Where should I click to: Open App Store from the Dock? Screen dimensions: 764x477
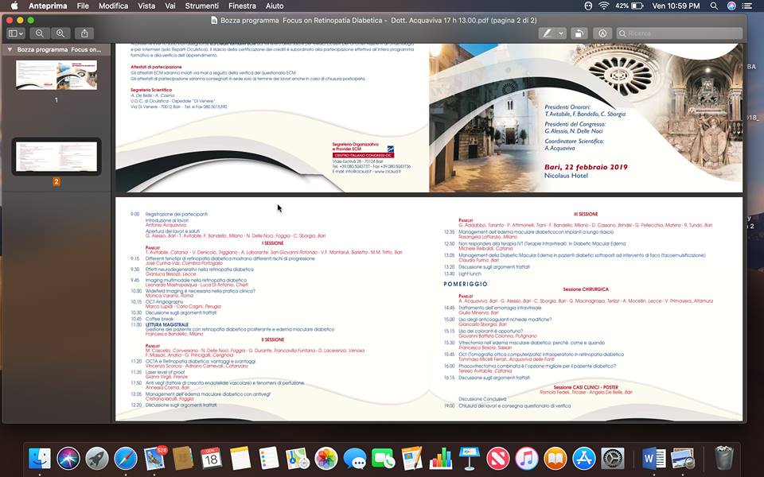[x=584, y=458]
